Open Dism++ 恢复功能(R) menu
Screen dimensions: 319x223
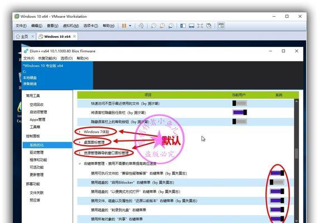click(47, 59)
